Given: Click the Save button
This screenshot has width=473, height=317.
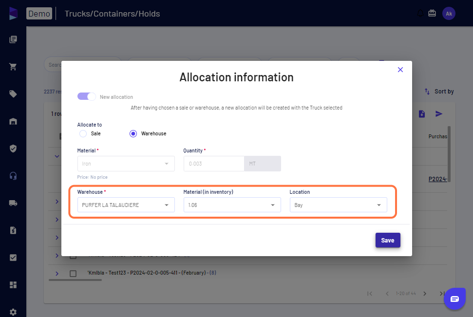Looking at the screenshot, I should tap(388, 240).
